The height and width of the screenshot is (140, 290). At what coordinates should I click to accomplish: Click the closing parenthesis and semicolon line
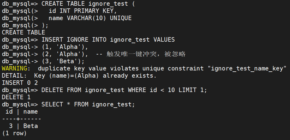45,25
